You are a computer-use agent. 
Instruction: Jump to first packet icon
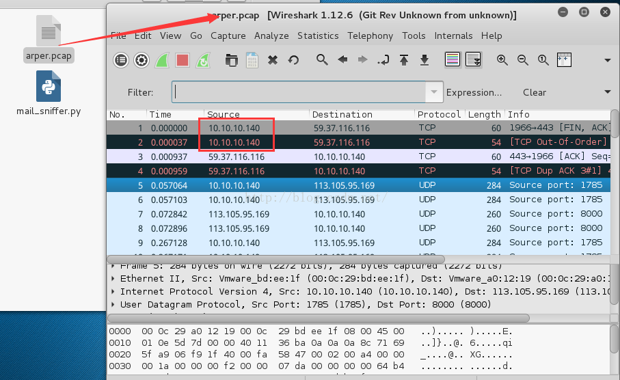point(404,60)
